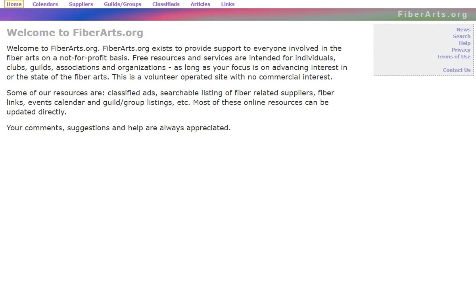Open the Search link in the sidebar
This screenshot has width=476, height=294.
point(462,36)
